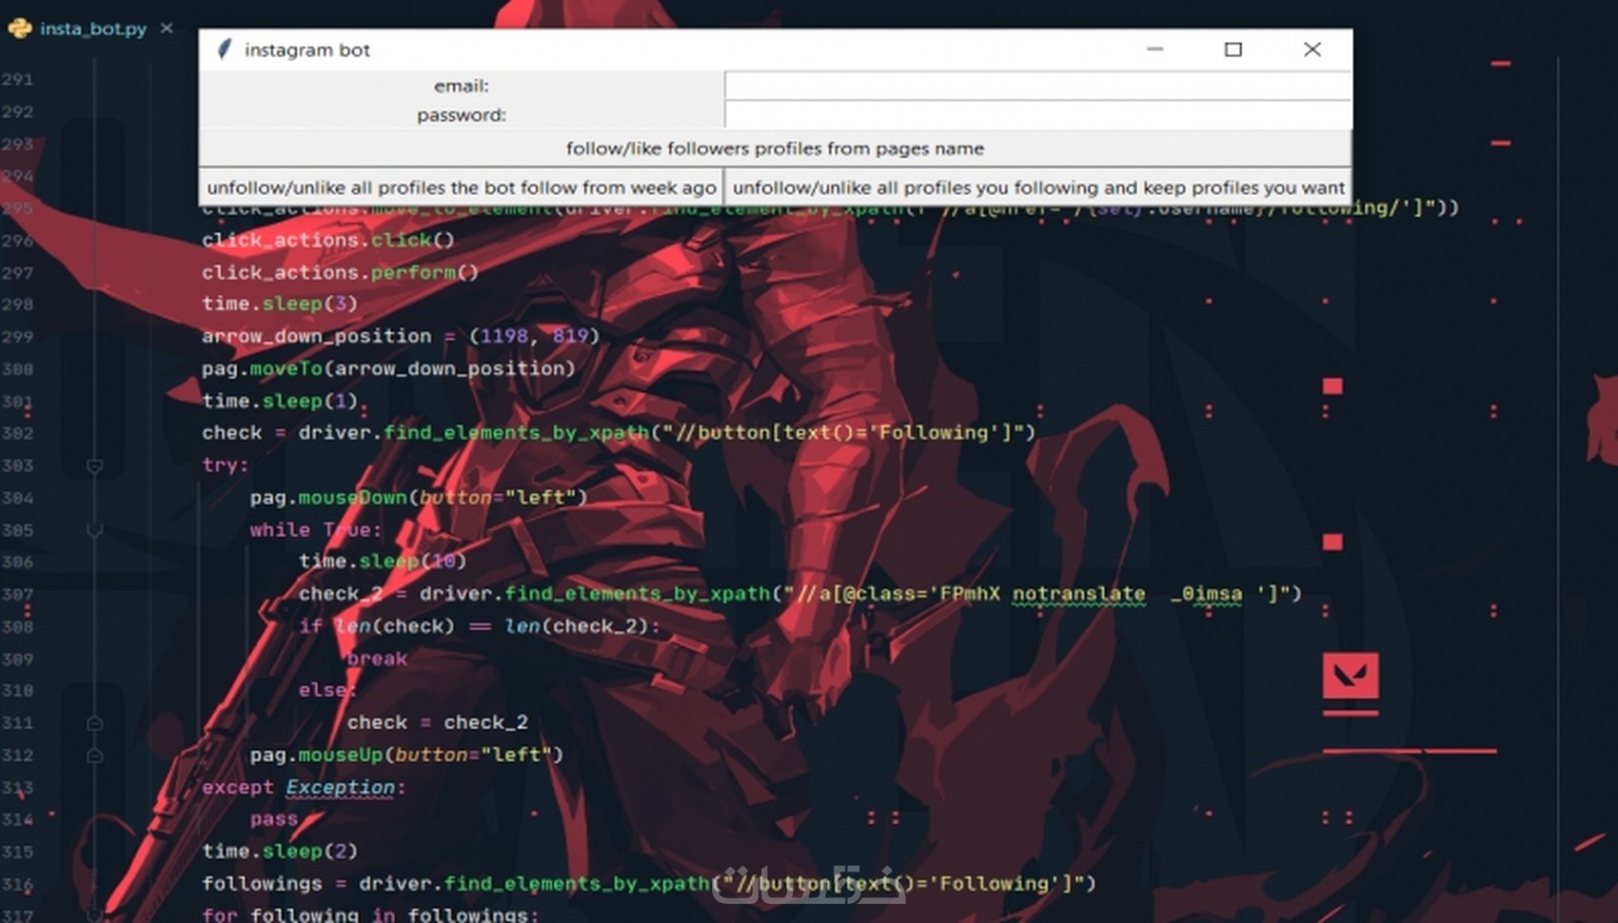Image resolution: width=1618 pixels, height=923 pixels.
Task: Click line number 315 in the gutter
Action: pyautogui.click(x=18, y=852)
